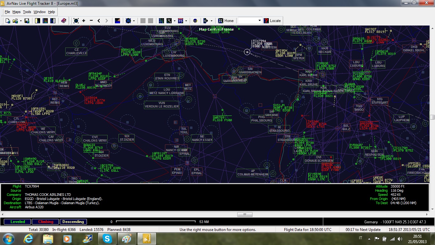435x245 pixels.
Task: Click the 'THOMAS COOK AIRLINES LTD' company text
Action: tap(48, 195)
